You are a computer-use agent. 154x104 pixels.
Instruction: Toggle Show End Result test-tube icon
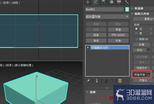(x=97, y=81)
